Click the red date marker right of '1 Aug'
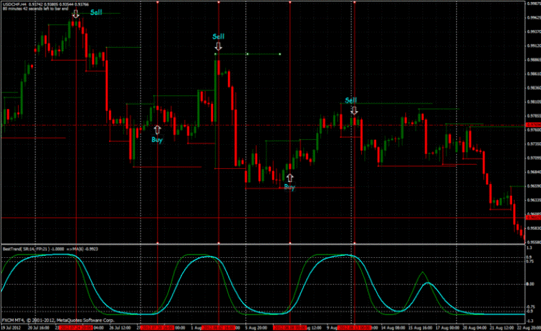This screenshot has height=331, width=541. click(x=218, y=328)
